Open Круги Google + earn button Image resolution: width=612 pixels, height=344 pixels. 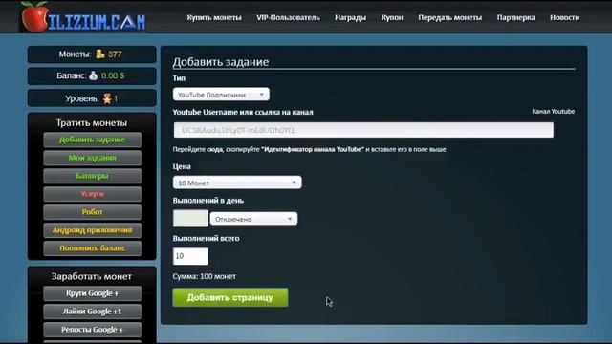pos(93,293)
